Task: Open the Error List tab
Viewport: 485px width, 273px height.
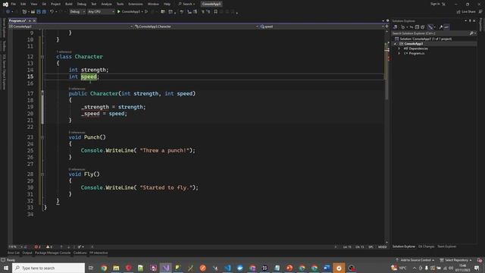Action: [x=14, y=253]
